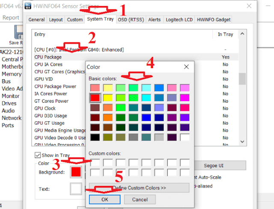Select the IA Cores Power entry
Viewport: 274px width, 209px height.
(x=51, y=94)
